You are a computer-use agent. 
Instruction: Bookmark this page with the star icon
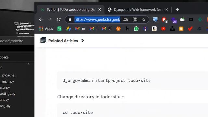tap(144, 19)
